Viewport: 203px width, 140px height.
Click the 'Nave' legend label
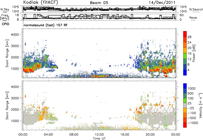pyautogui.click(x=193, y=18)
